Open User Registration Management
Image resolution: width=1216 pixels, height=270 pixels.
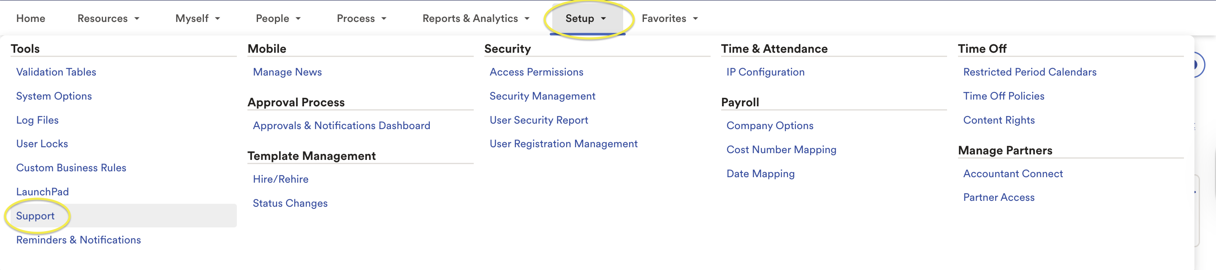coord(563,143)
